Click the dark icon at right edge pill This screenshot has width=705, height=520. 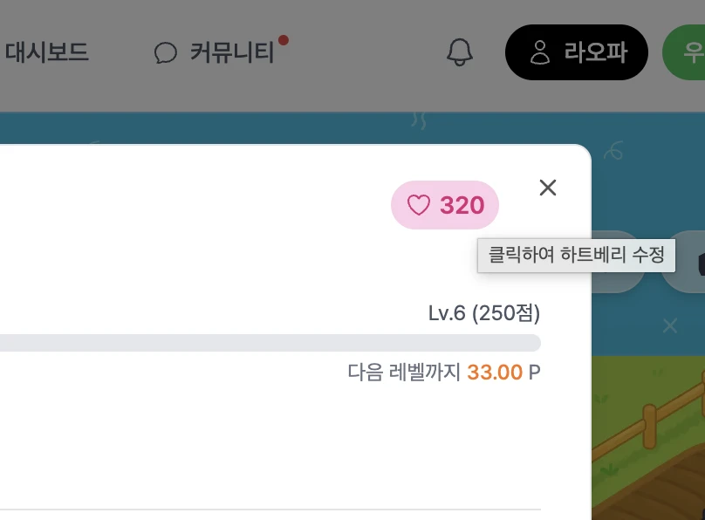702,263
